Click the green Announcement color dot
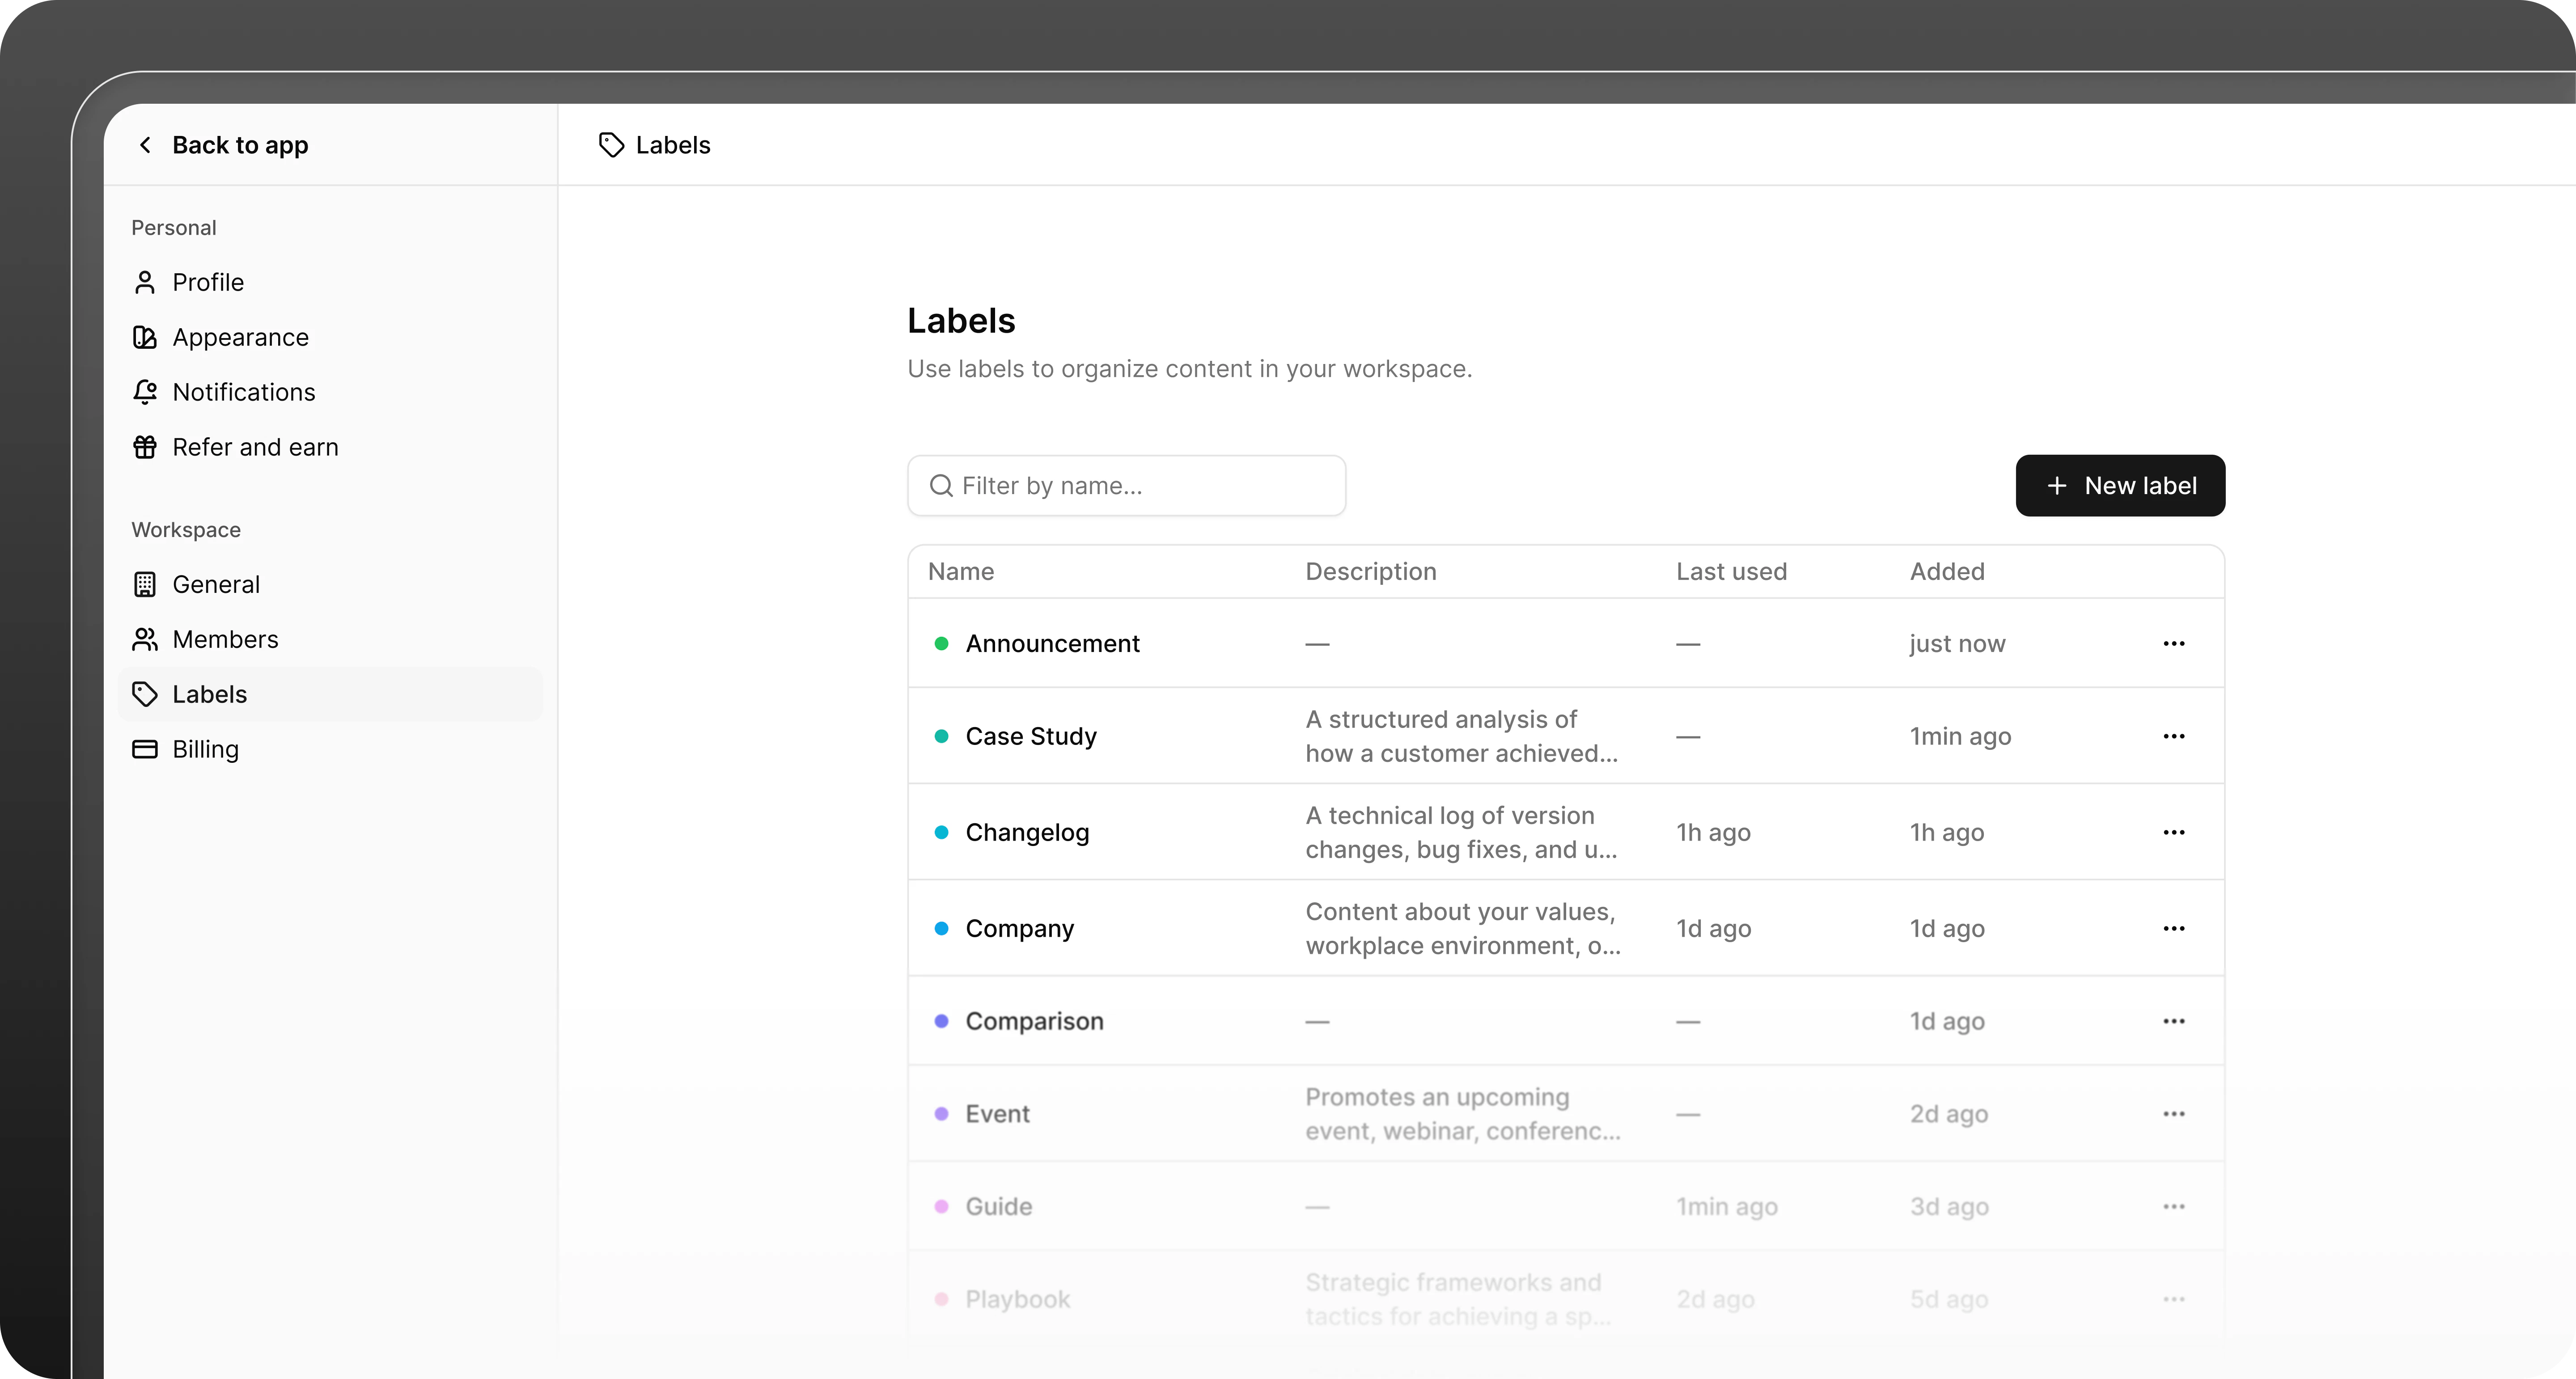Viewport: 2576px width, 1379px height. 941,643
